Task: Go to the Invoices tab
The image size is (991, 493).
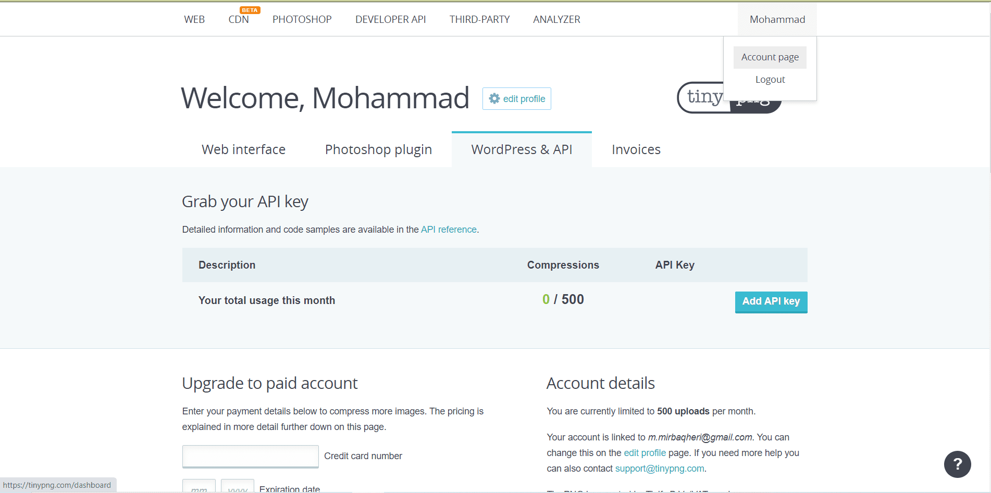Action: [x=636, y=149]
